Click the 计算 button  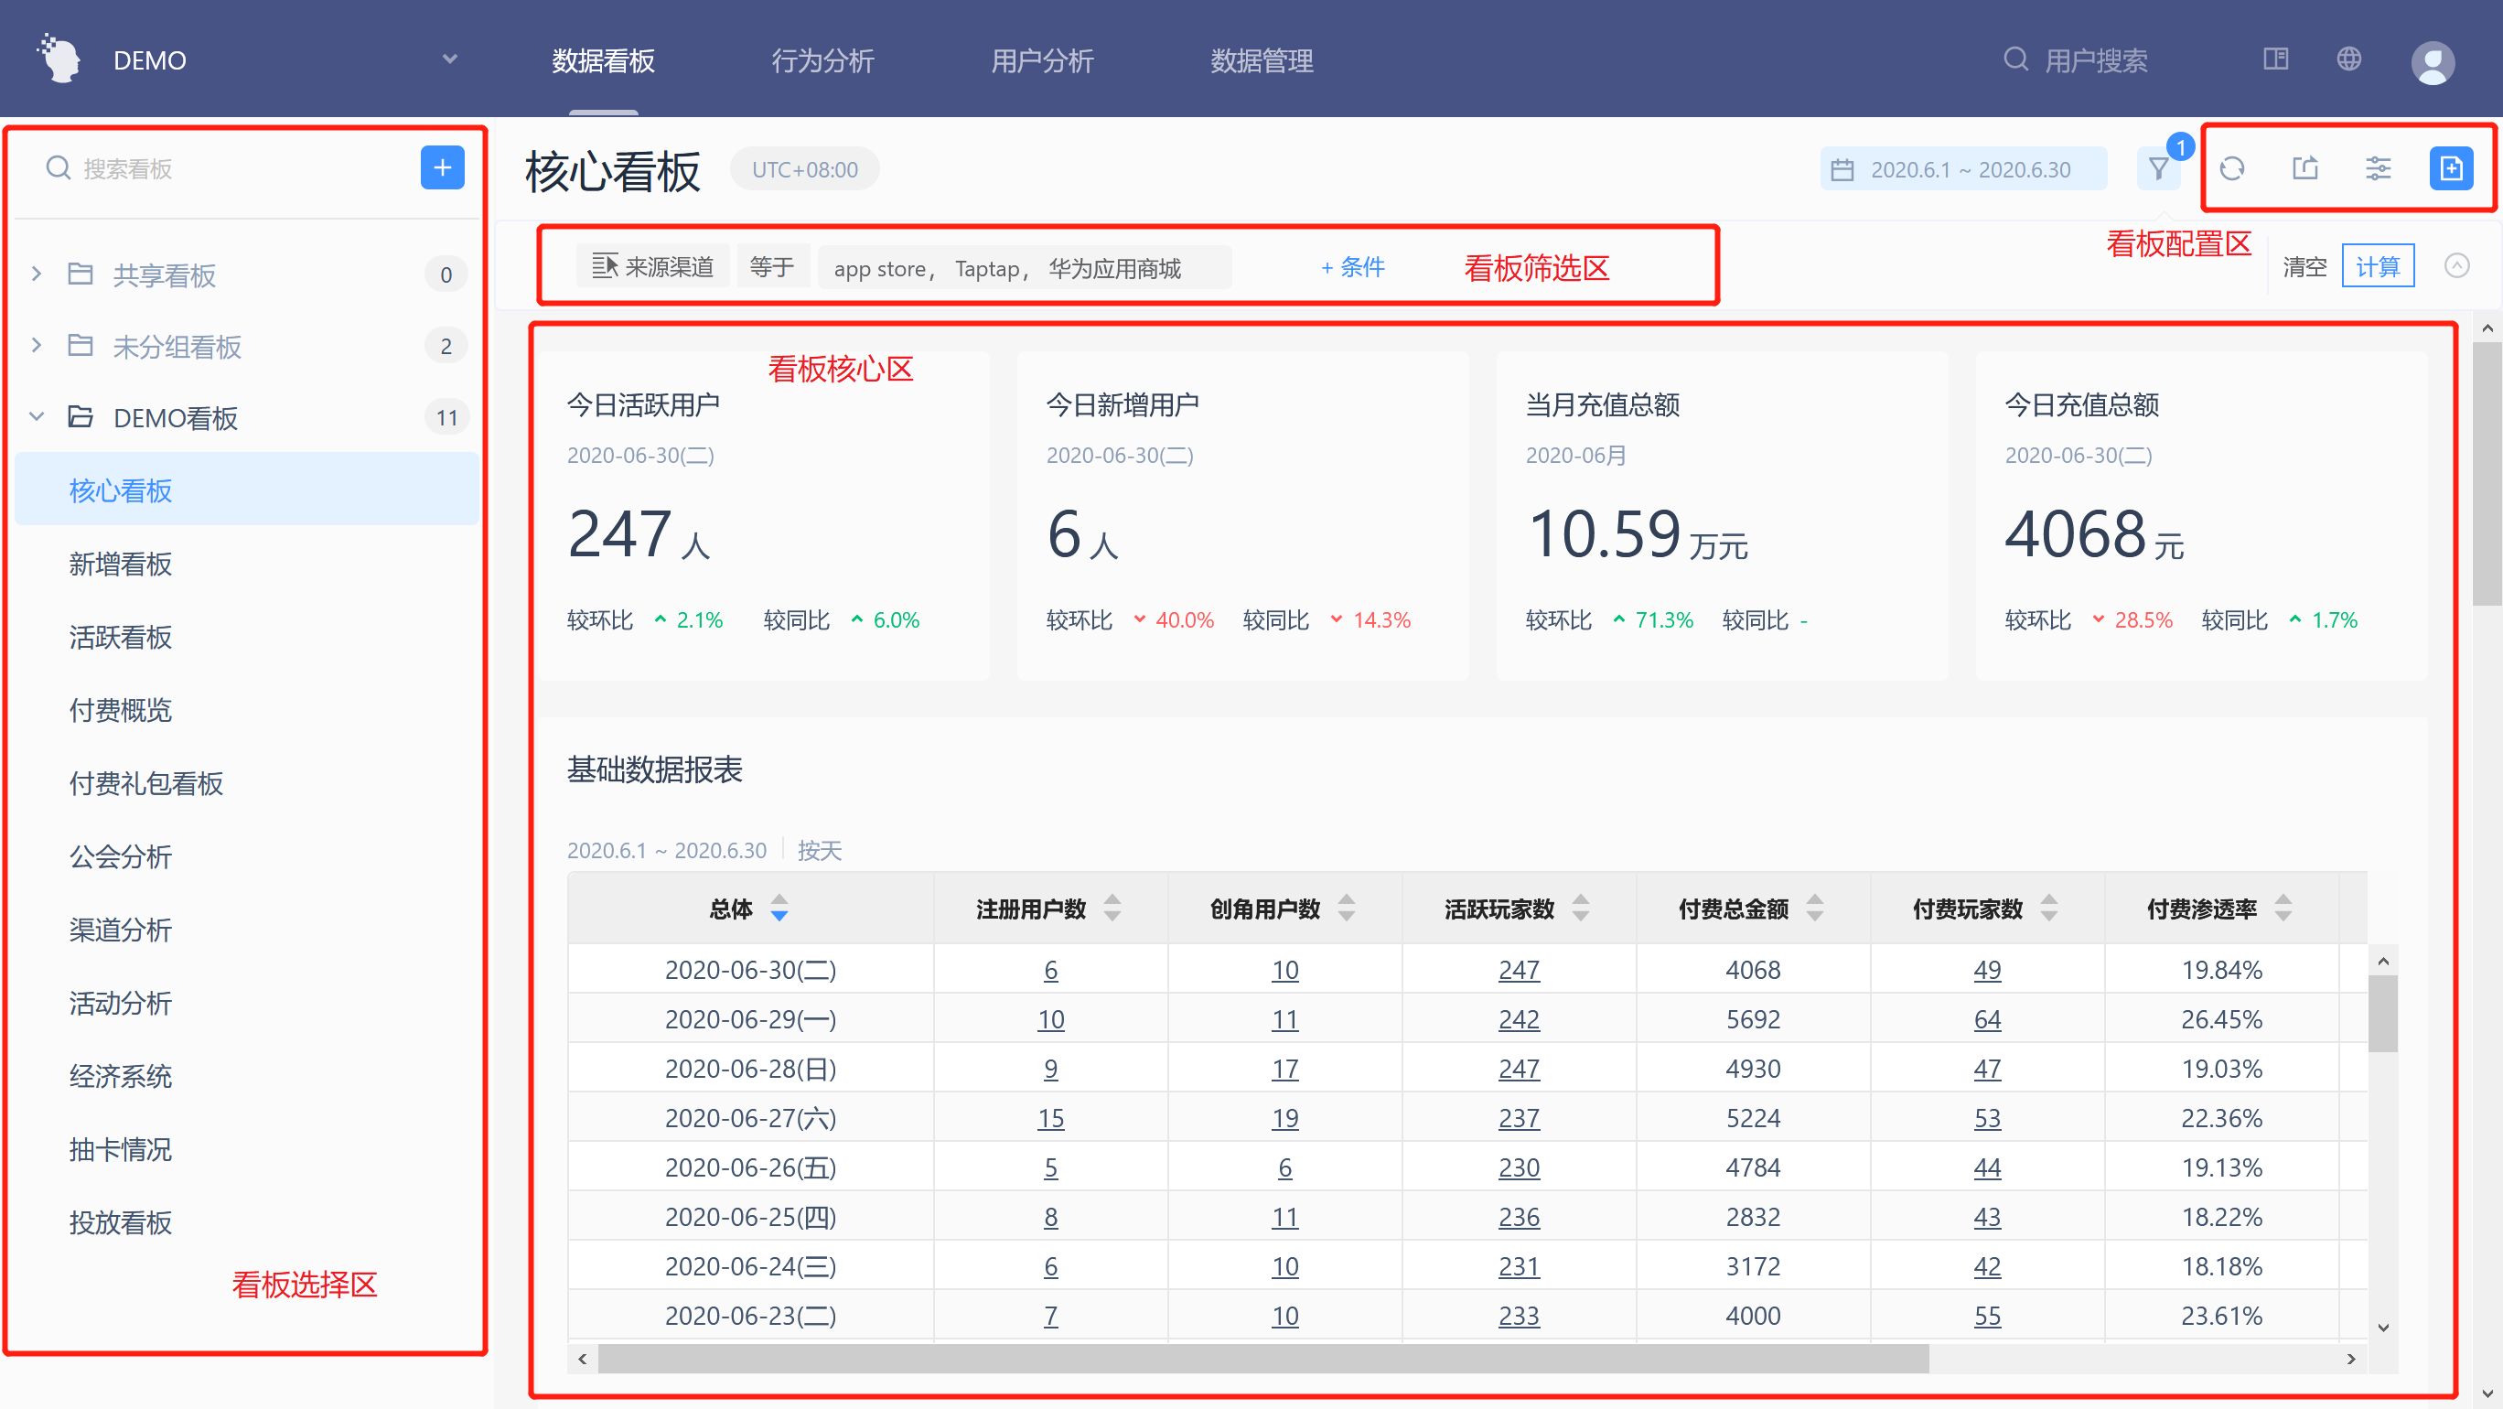click(x=2378, y=266)
